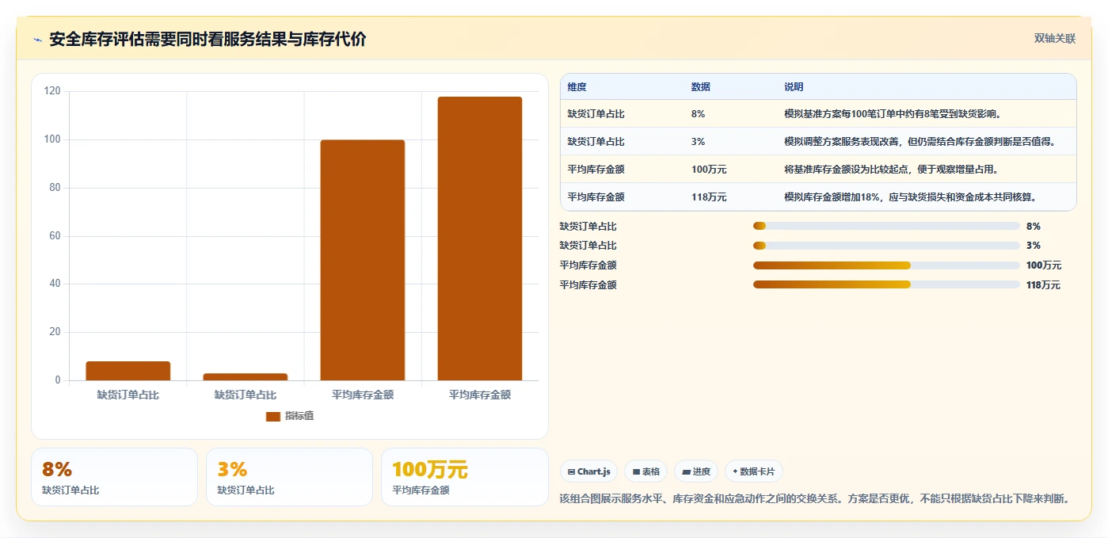Click the 20 y-axis label
Viewport: 1108px width, 538px height.
pos(55,332)
